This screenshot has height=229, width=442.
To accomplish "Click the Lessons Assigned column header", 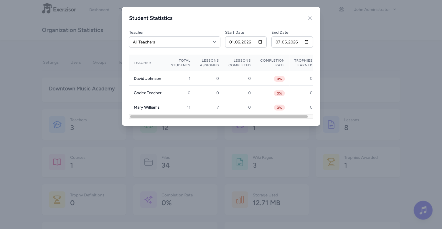I will click(x=209, y=63).
